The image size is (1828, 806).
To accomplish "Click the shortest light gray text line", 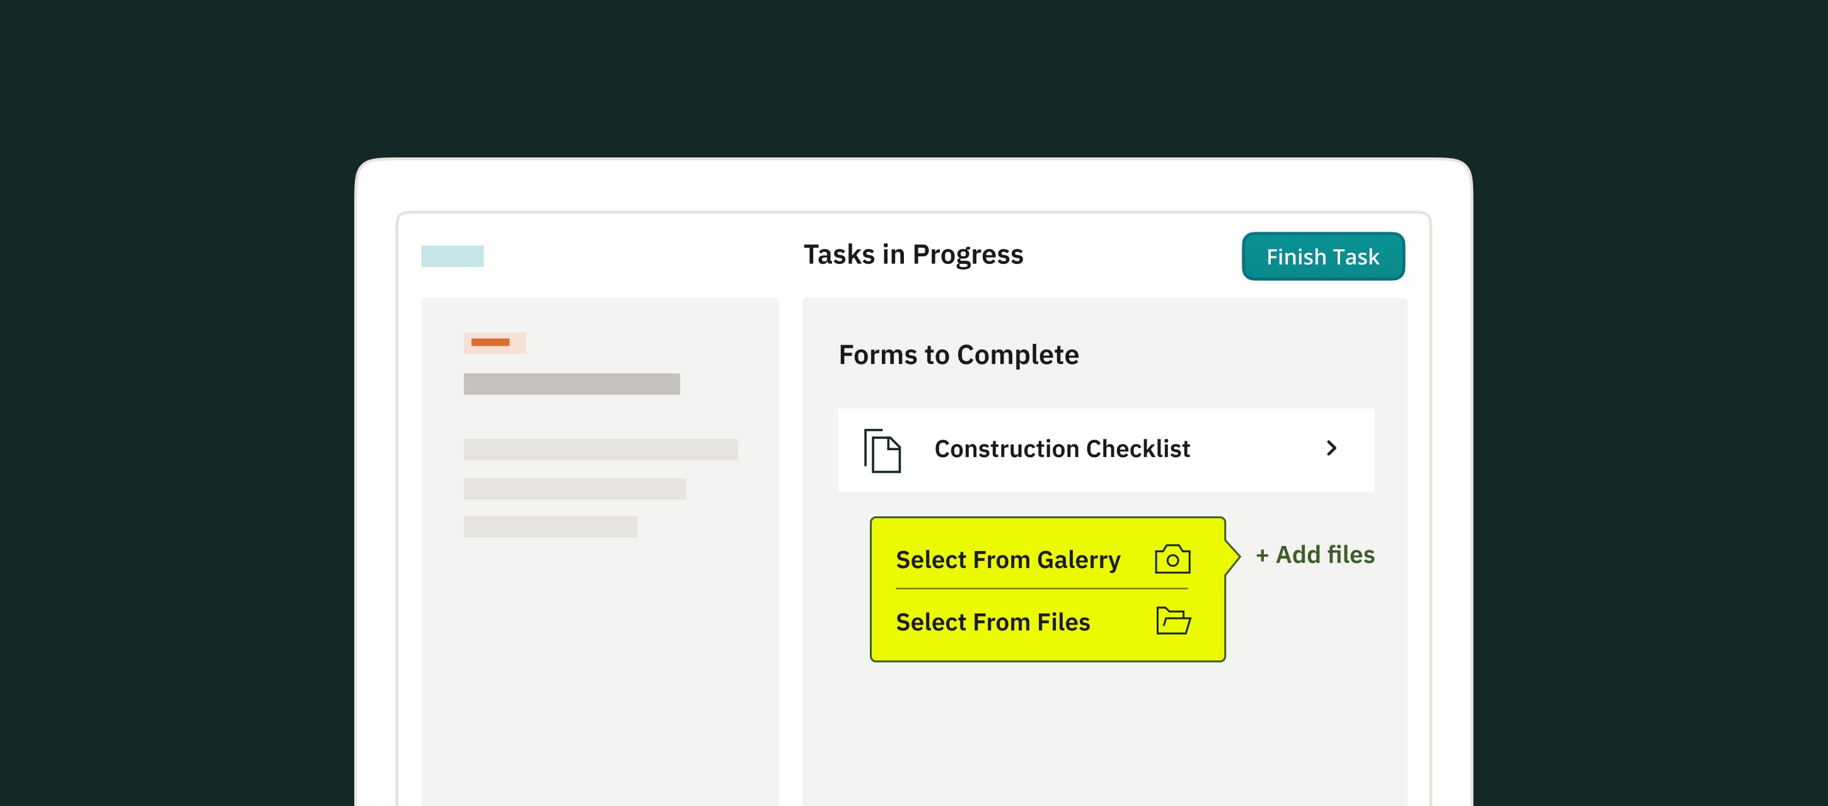I will click(x=550, y=526).
